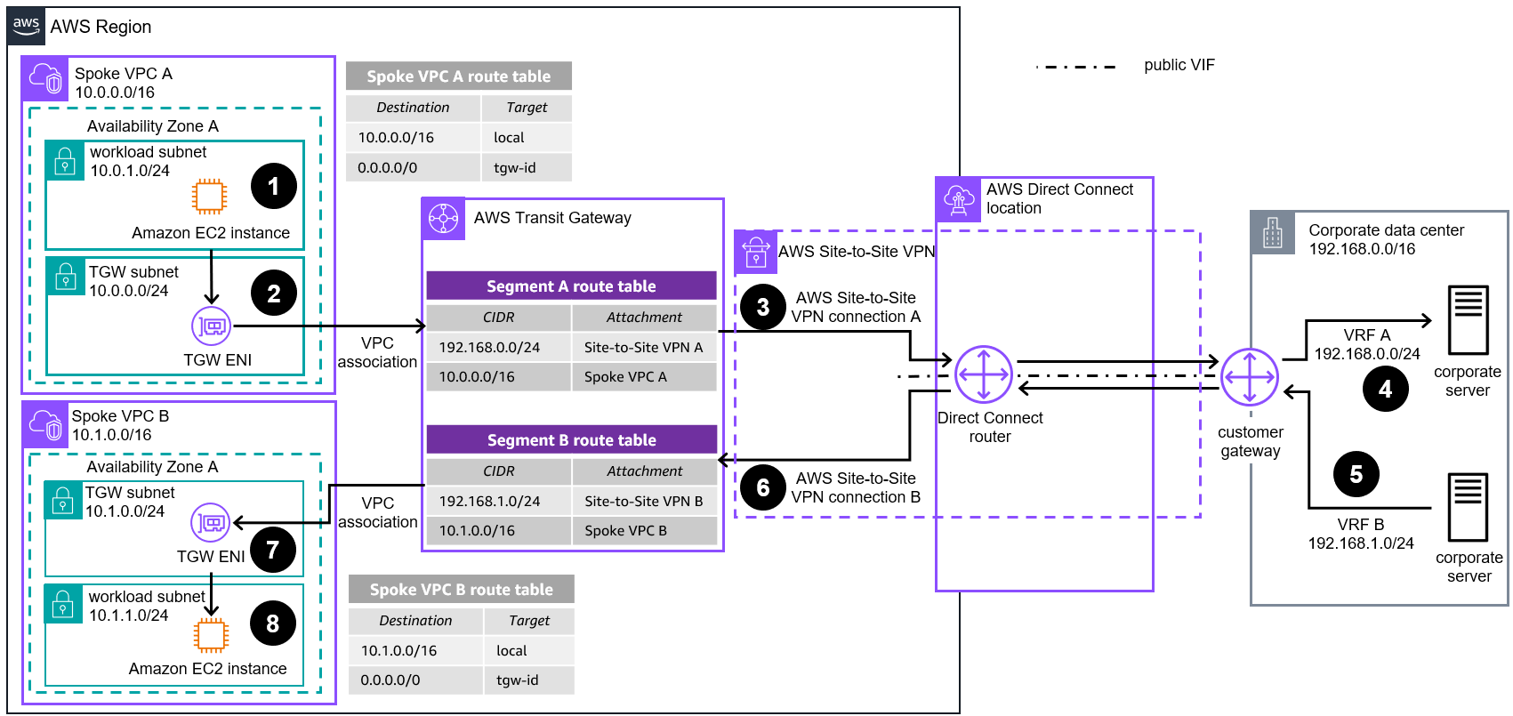This screenshot has width=1513, height=716.
Task: Select the 10.0.0.0/16 destination cell in Spoke VPC A table
Action: (414, 138)
